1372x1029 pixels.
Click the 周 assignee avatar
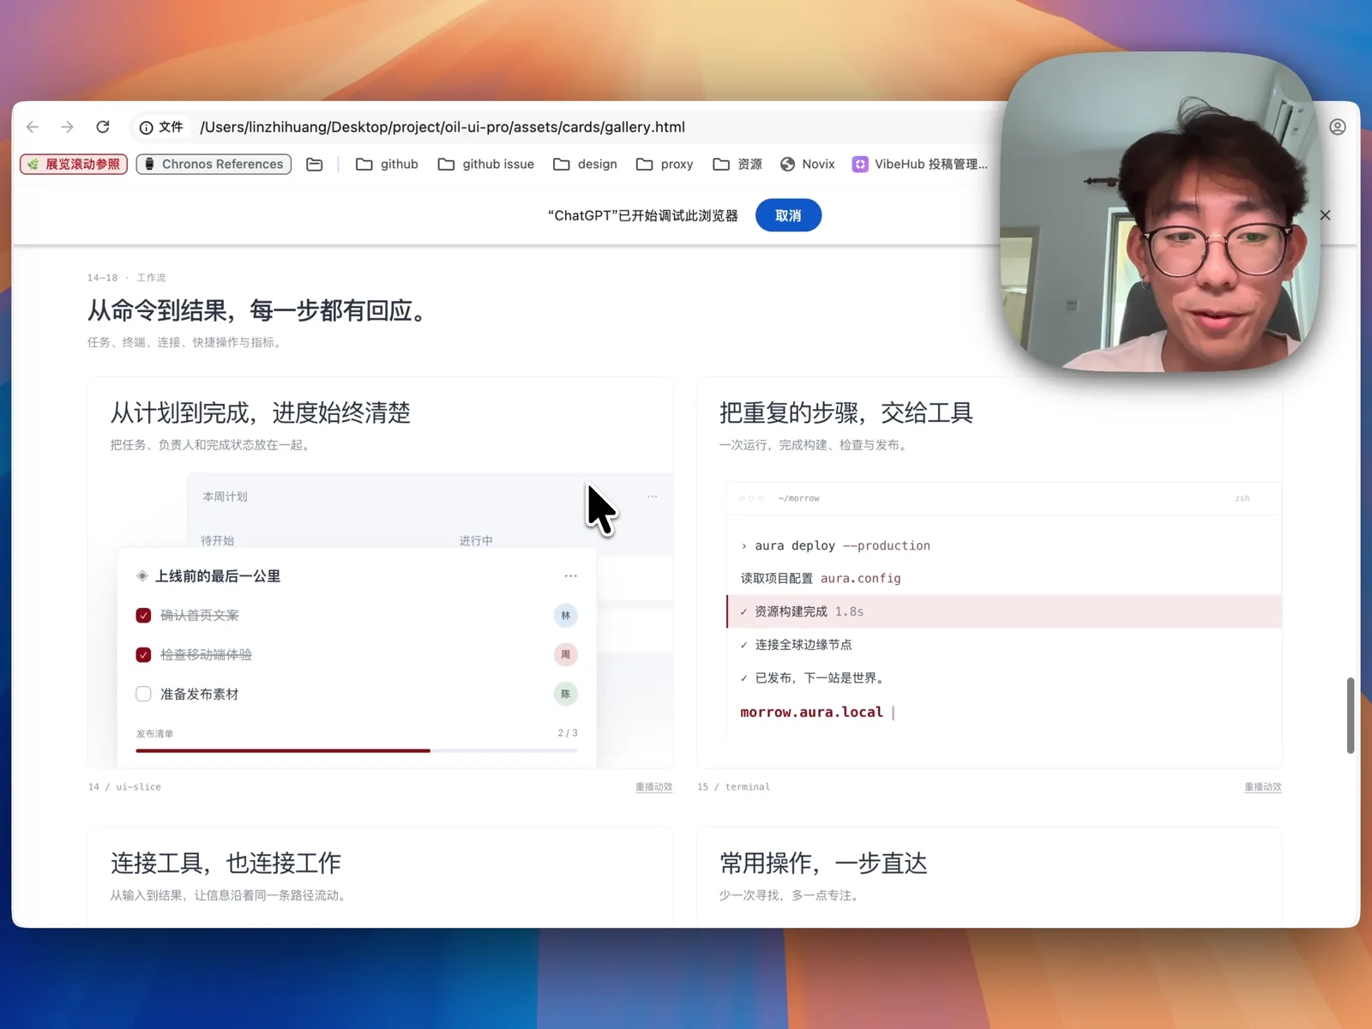566,655
